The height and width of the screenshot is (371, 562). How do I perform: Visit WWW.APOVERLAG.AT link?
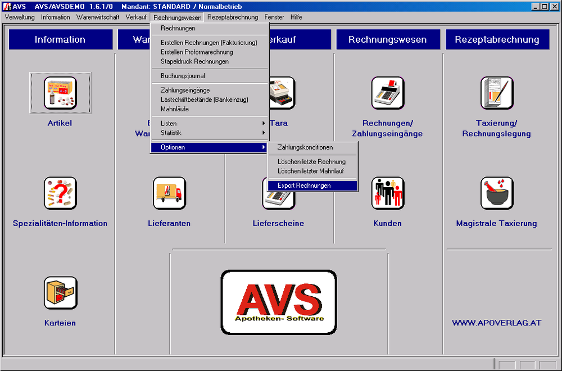(497, 323)
